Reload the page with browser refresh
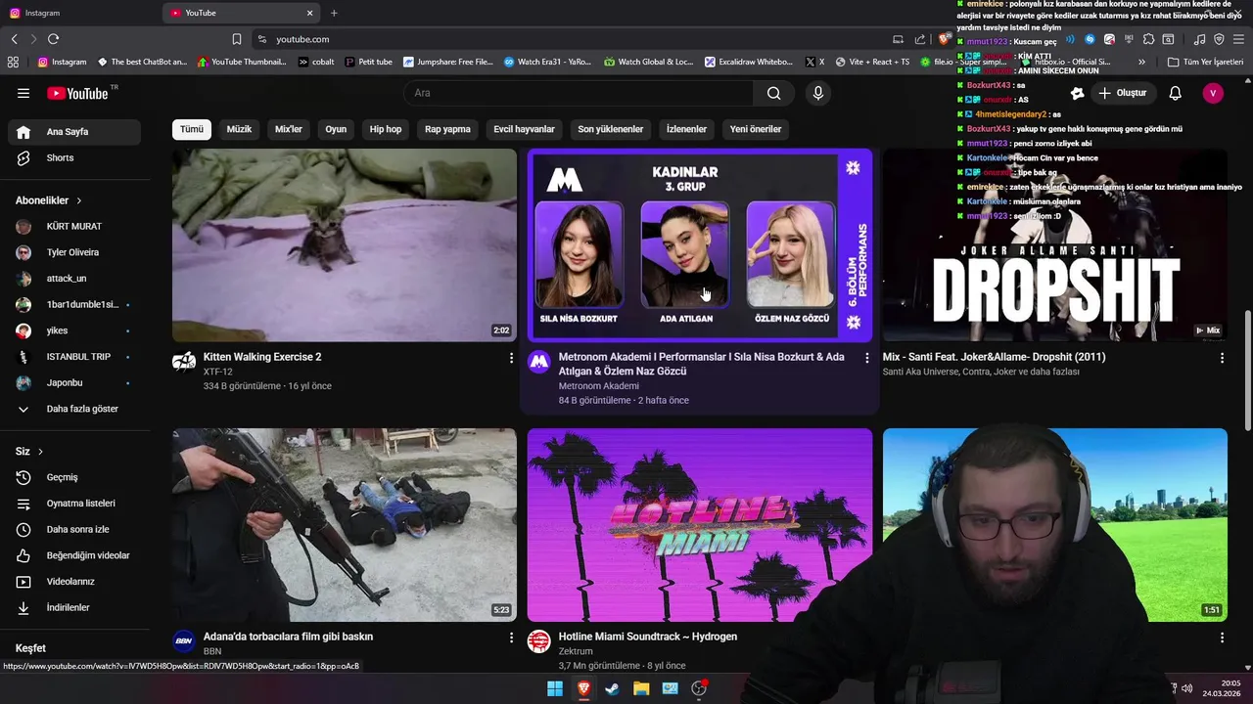The height and width of the screenshot is (704, 1253). click(x=53, y=39)
